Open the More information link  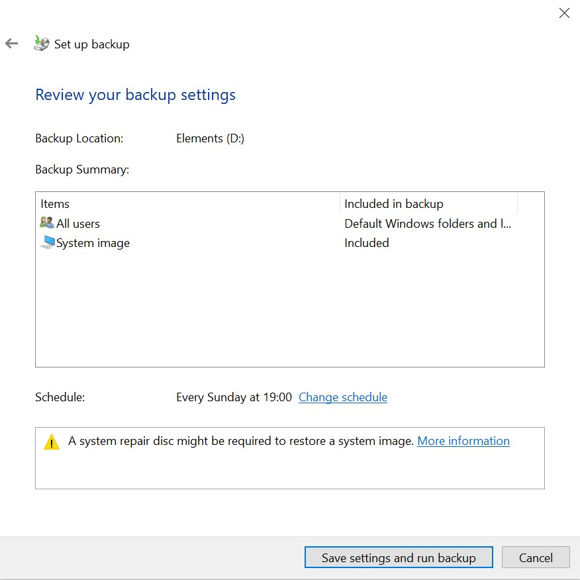pyautogui.click(x=463, y=441)
